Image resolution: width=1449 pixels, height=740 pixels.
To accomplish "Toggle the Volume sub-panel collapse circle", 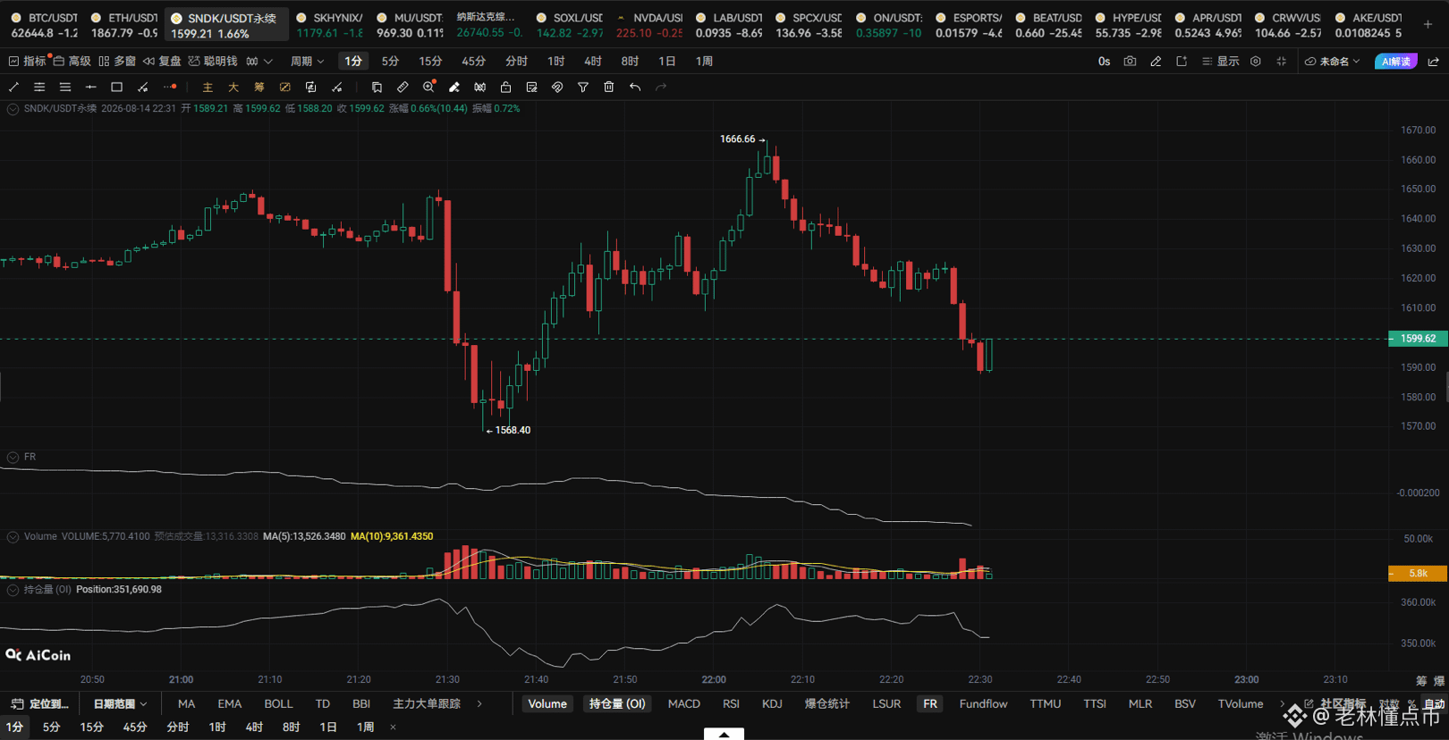I will (13, 537).
